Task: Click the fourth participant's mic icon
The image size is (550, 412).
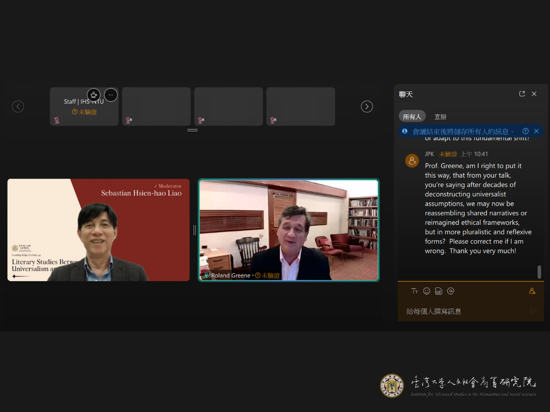Action: point(273,120)
